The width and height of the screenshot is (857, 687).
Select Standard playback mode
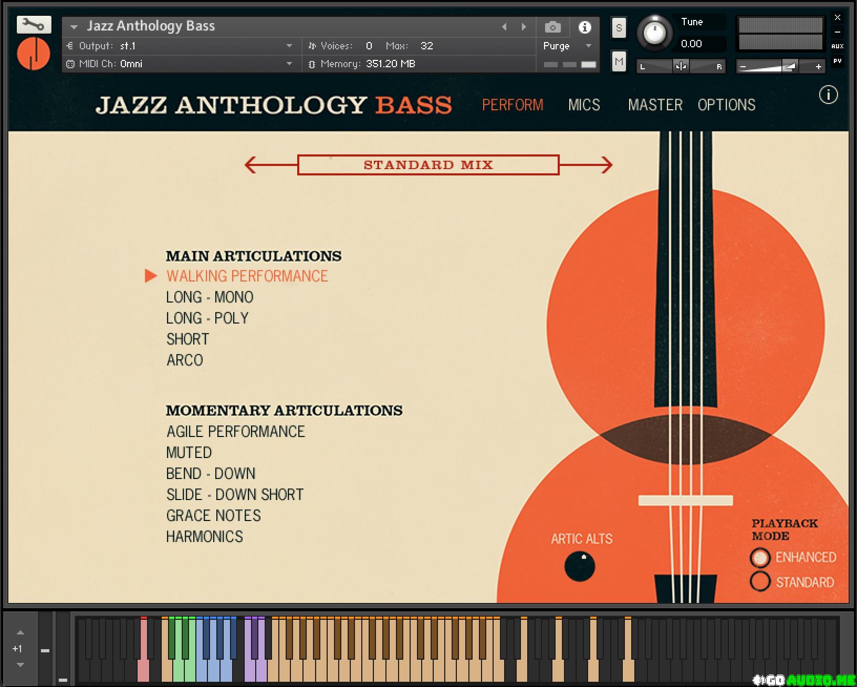coord(760,582)
